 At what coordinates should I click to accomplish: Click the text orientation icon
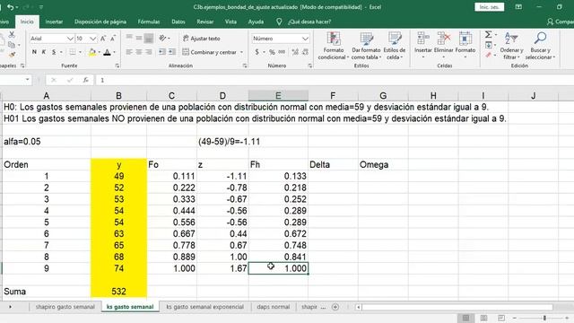pos(163,38)
